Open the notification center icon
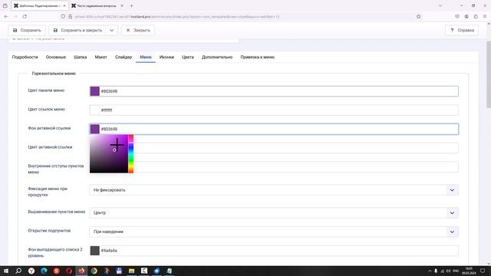Viewport: 491px width, 276px height. (x=483, y=271)
